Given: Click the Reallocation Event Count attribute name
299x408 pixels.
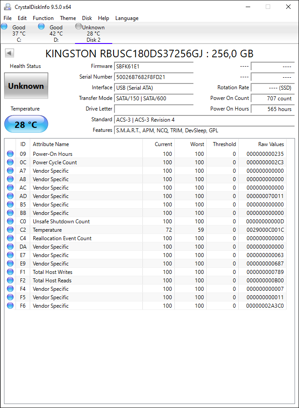Looking at the screenshot, I should (x=62, y=238).
